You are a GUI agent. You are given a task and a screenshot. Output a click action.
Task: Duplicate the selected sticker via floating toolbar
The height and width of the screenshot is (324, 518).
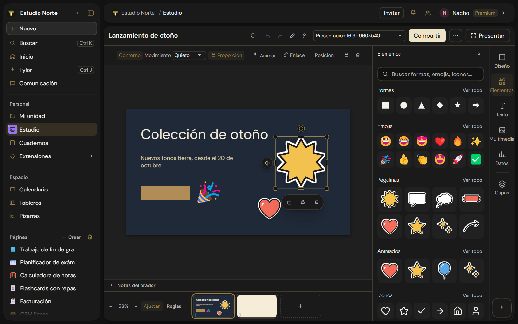289,202
